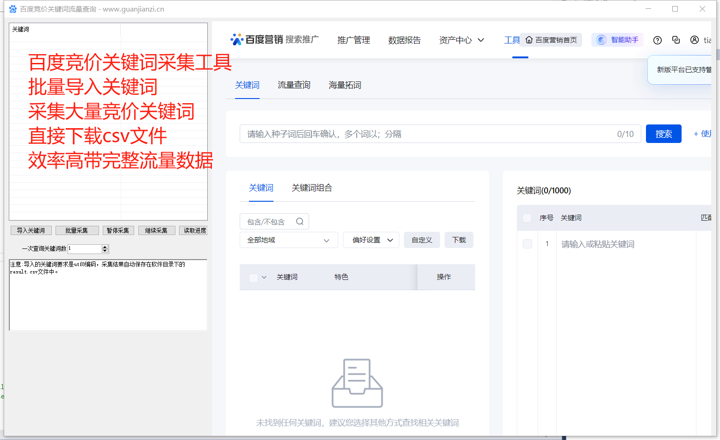The width and height of the screenshot is (720, 440).
Task: Click the copy/switch account icon in the header
Action: (676, 40)
